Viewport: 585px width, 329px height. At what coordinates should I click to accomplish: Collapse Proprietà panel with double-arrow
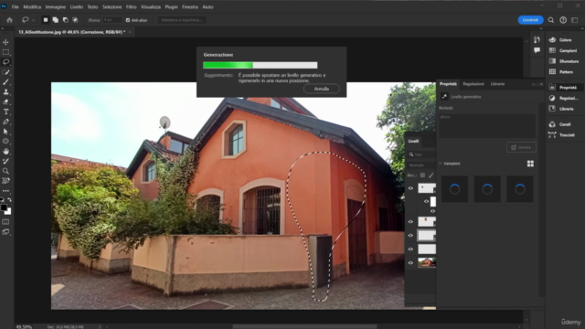coord(534,84)
